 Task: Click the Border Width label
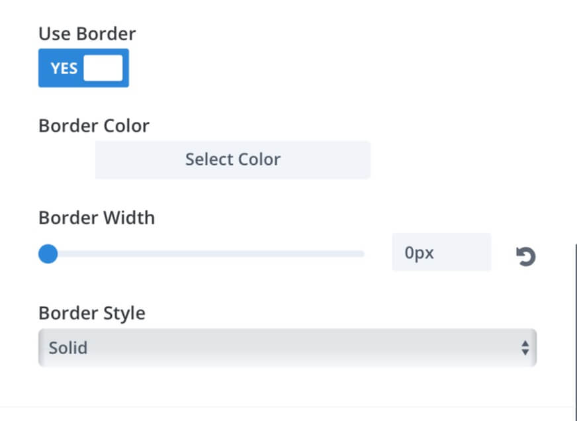[97, 218]
